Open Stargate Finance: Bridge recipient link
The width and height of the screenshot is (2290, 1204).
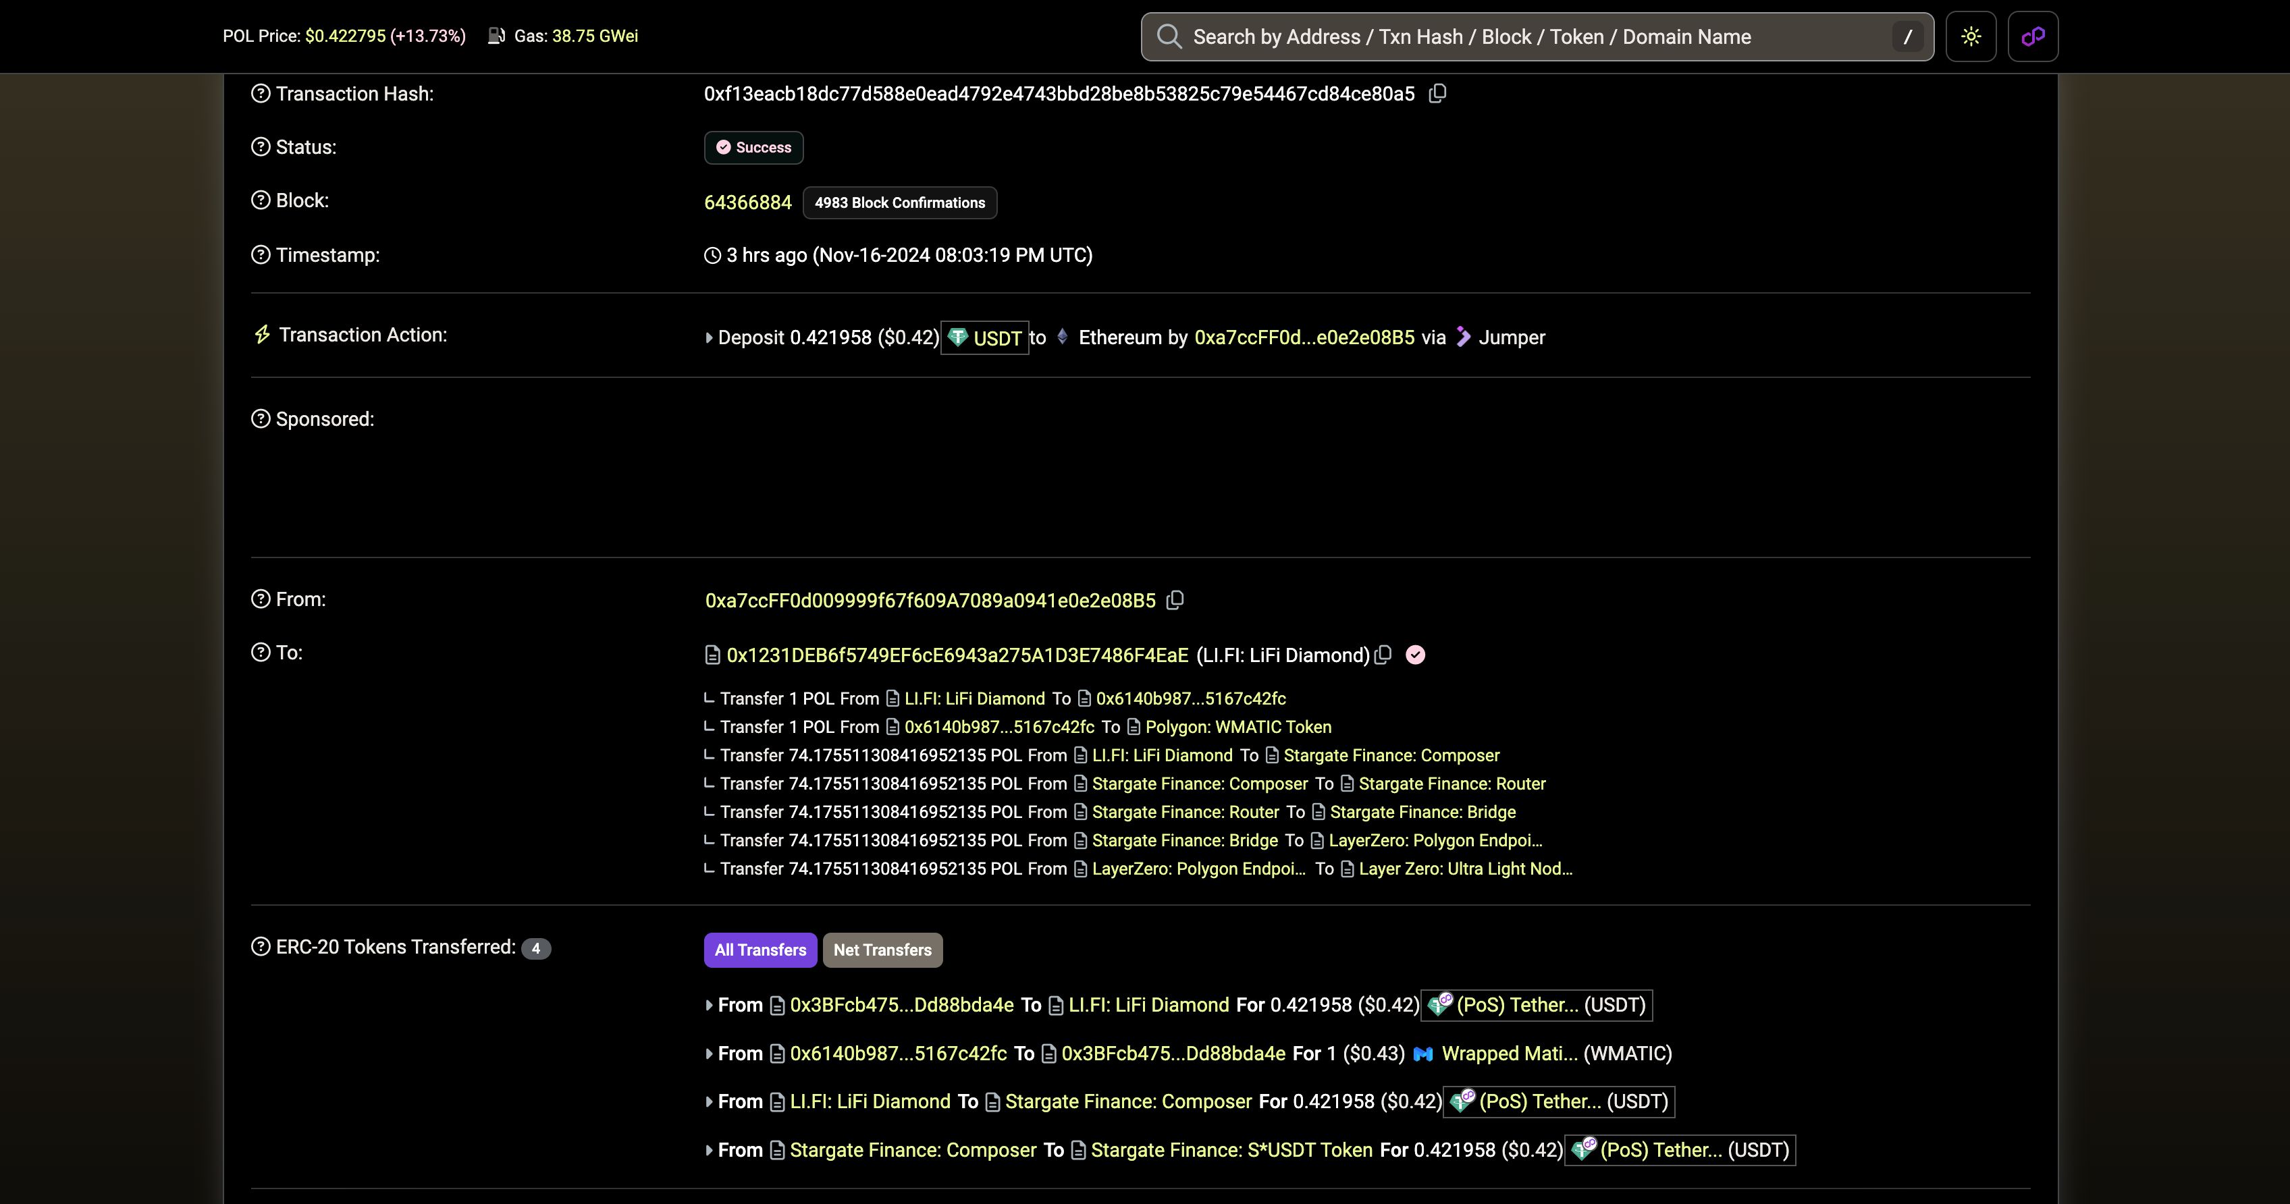point(1422,812)
